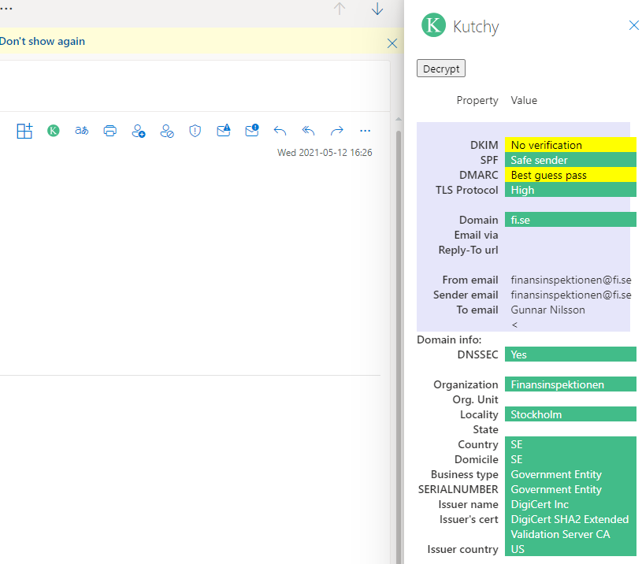Click the 'Domain info:' label

[x=449, y=340]
